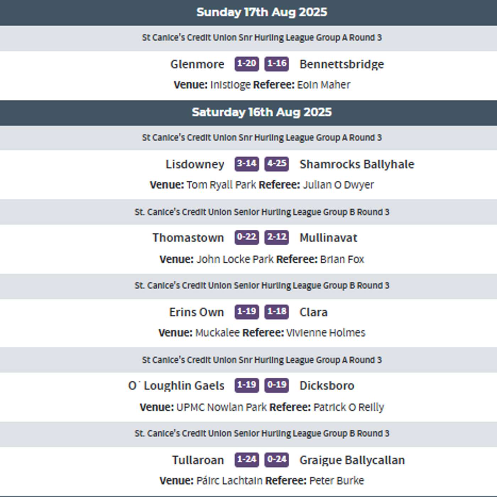Click the Dicksboro team name
This screenshot has width=497, height=497.
[327, 386]
